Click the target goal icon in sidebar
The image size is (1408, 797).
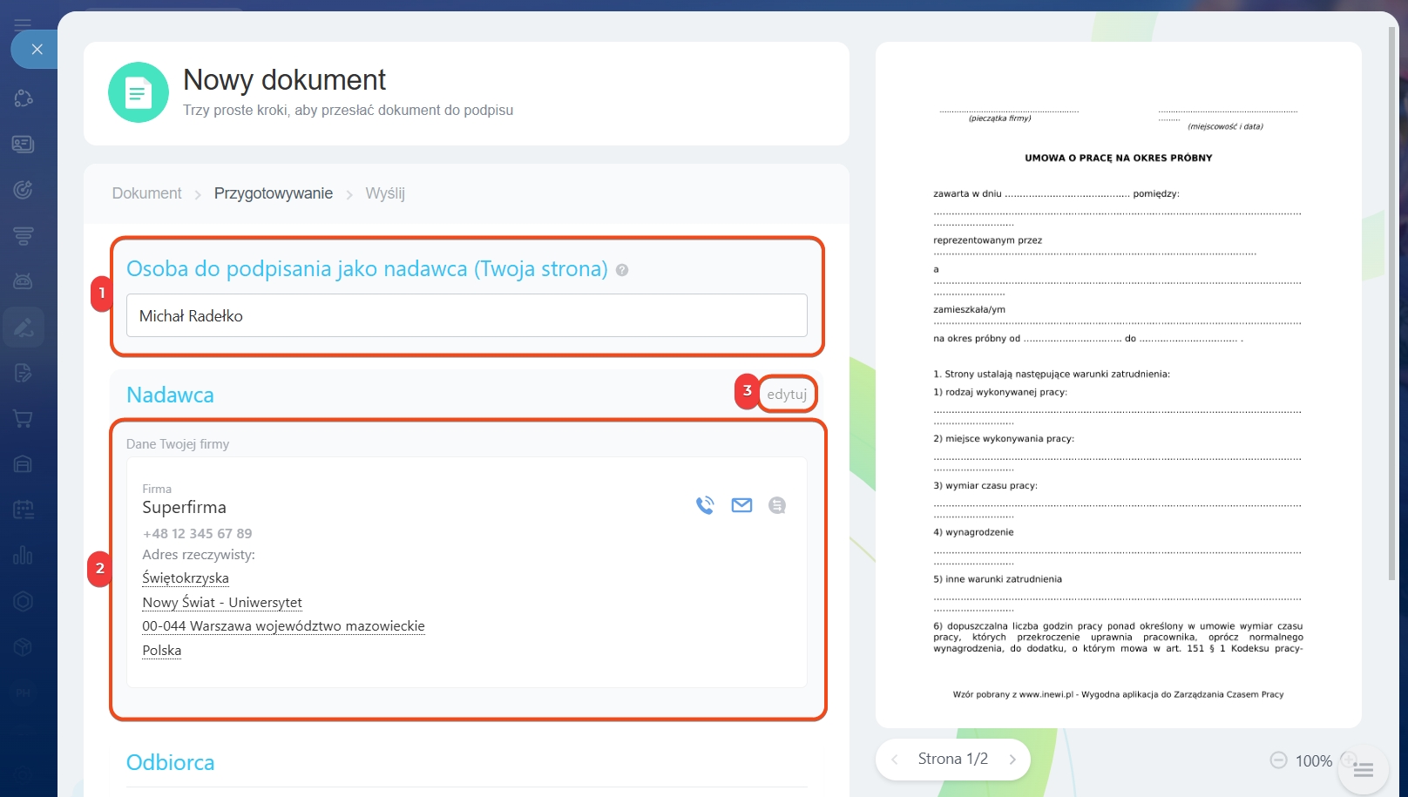coord(24,189)
